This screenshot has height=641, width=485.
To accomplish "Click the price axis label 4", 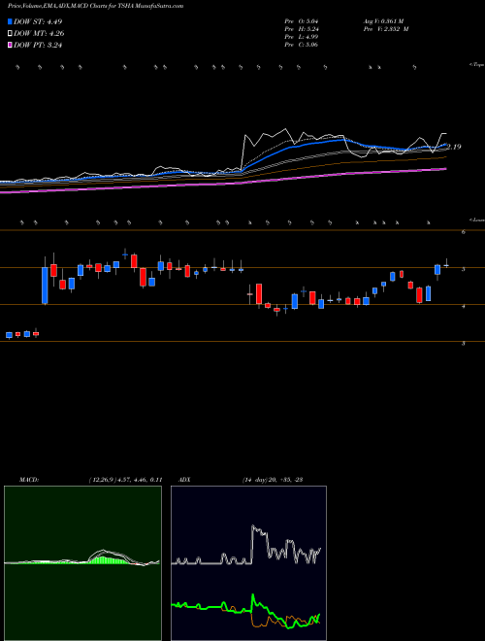I will pyautogui.click(x=464, y=306).
